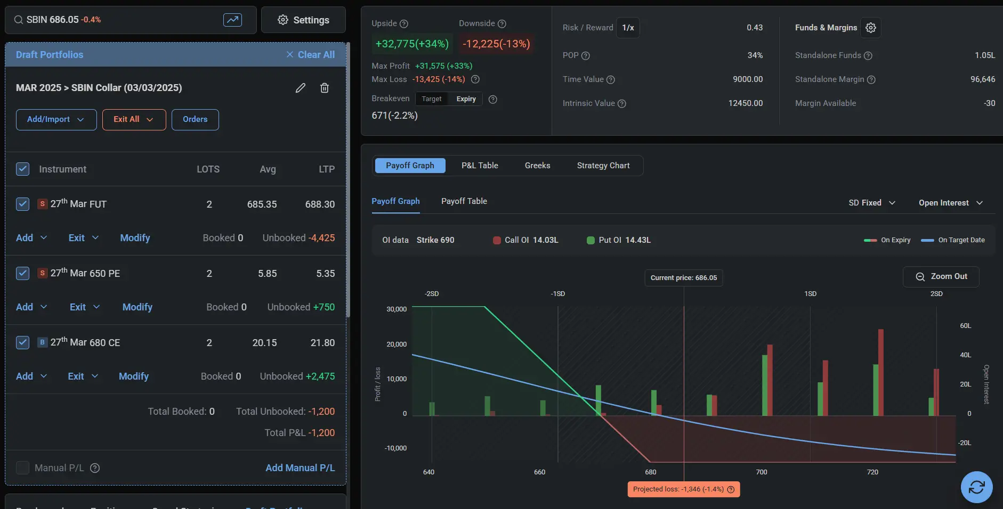
Task: Show help for Standalone Margin
Action: pos(871,79)
